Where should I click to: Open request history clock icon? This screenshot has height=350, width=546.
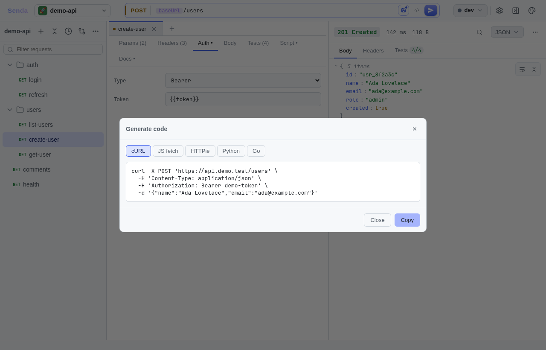[x=68, y=31]
